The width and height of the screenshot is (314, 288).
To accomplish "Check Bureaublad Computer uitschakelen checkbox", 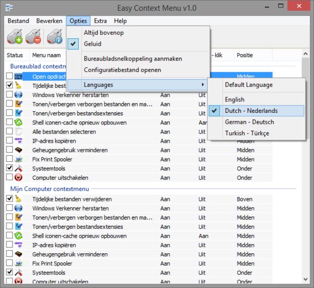I will pyautogui.click(x=9, y=177).
